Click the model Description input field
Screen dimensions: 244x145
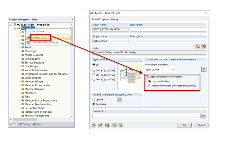click(168, 29)
